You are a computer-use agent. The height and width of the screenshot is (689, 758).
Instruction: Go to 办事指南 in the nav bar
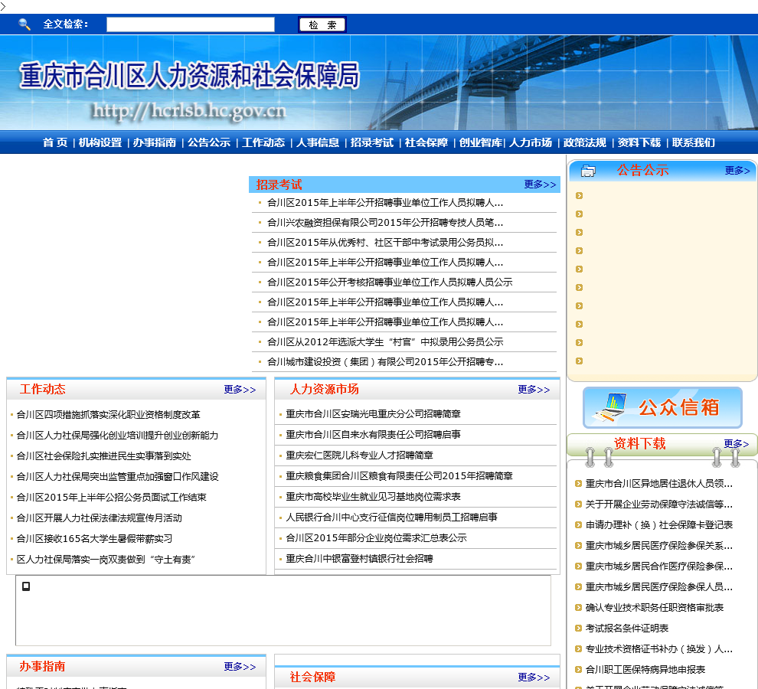[x=155, y=142]
